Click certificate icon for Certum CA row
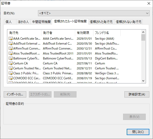Screen dimensions: 153x139 pyautogui.click(x=11, y=63)
